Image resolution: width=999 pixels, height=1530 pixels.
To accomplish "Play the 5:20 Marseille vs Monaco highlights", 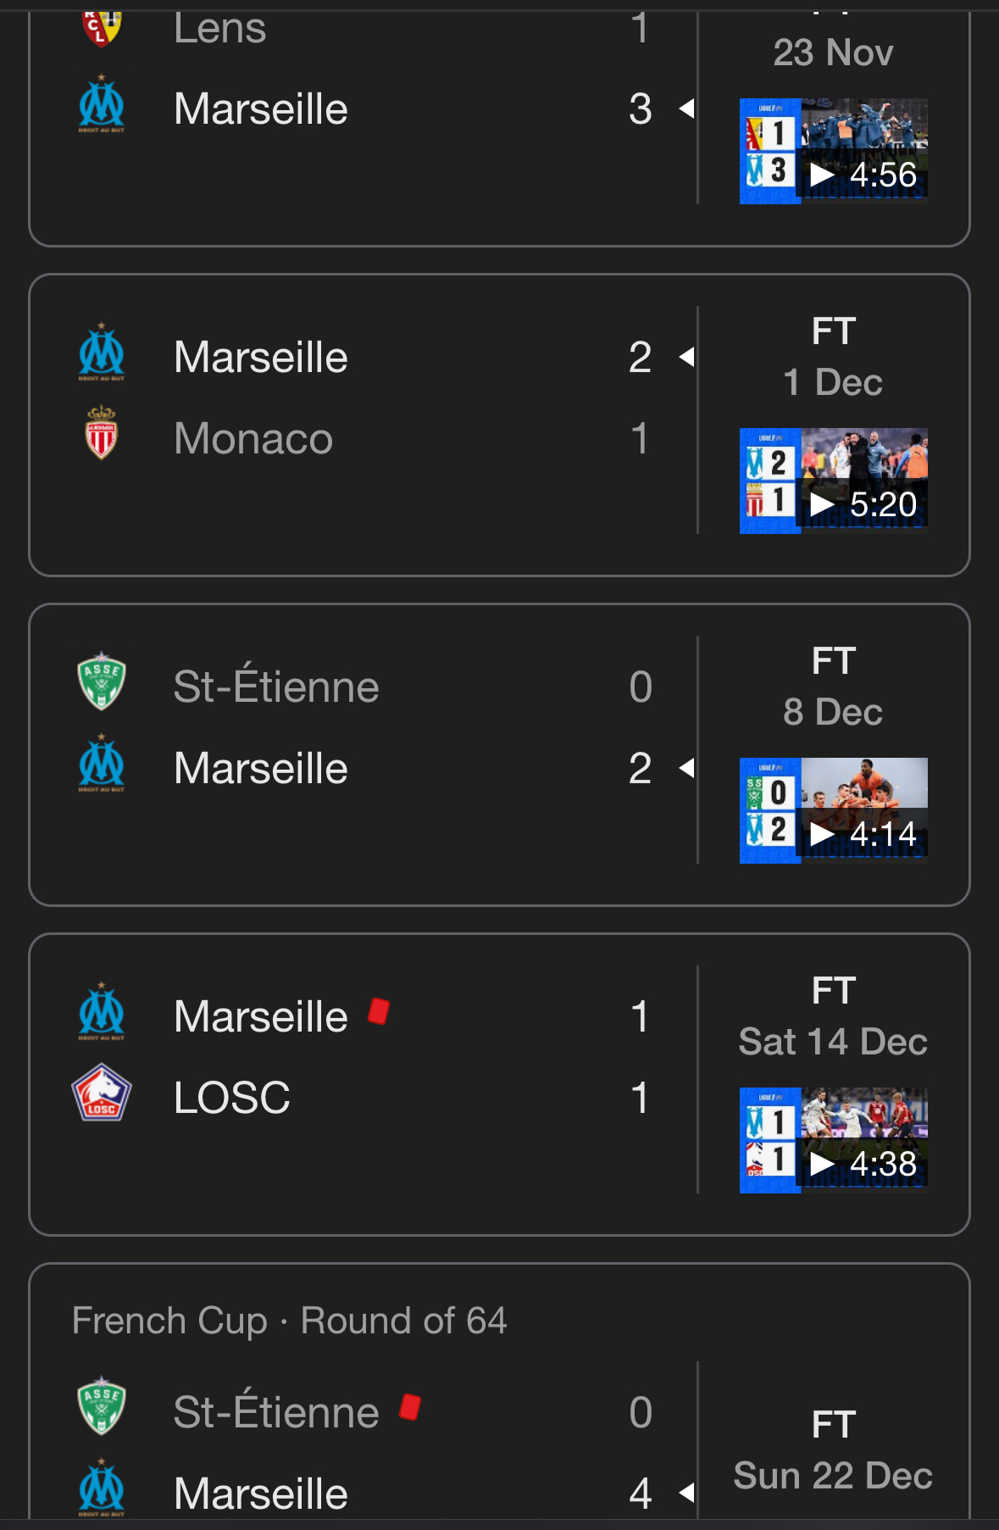I will (x=834, y=481).
